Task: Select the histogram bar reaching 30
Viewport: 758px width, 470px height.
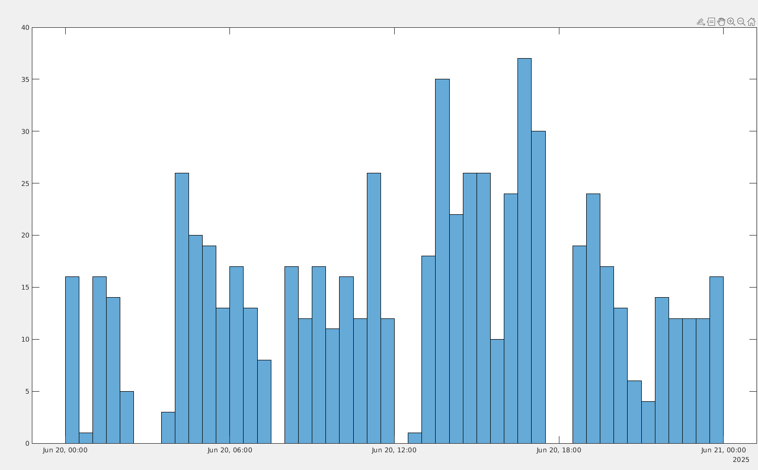Action: [539, 287]
